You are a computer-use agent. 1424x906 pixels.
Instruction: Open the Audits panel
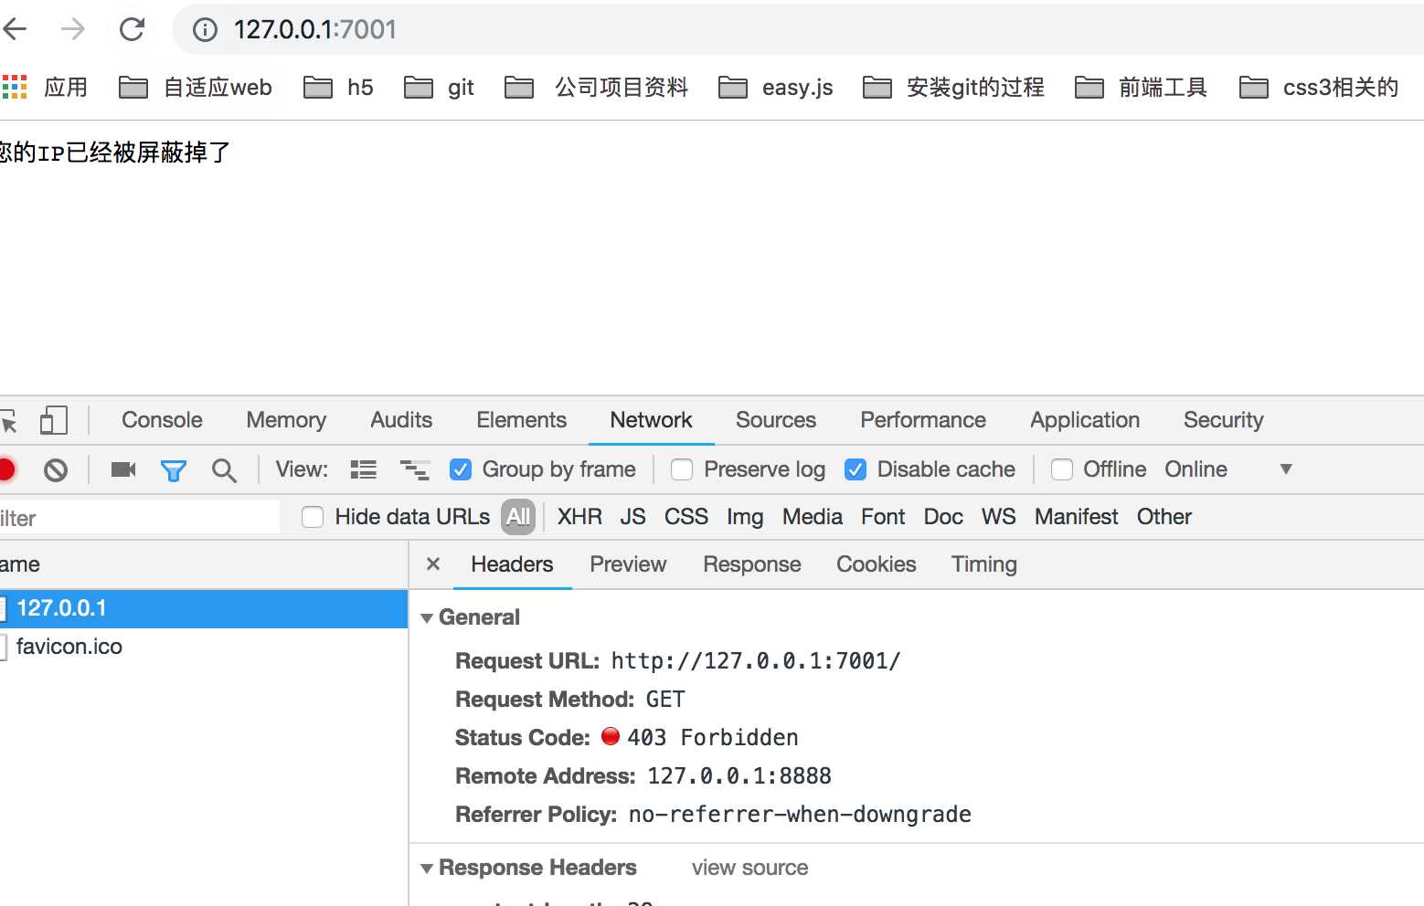401,420
